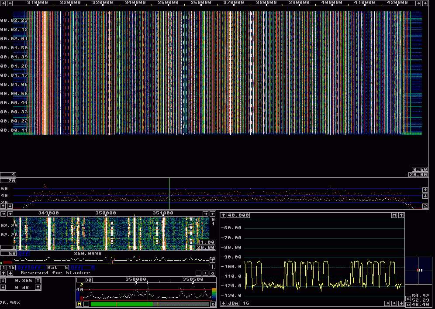Toggle the Off button right of the 16 box
The width and height of the screenshot is (435, 309).
23,268
